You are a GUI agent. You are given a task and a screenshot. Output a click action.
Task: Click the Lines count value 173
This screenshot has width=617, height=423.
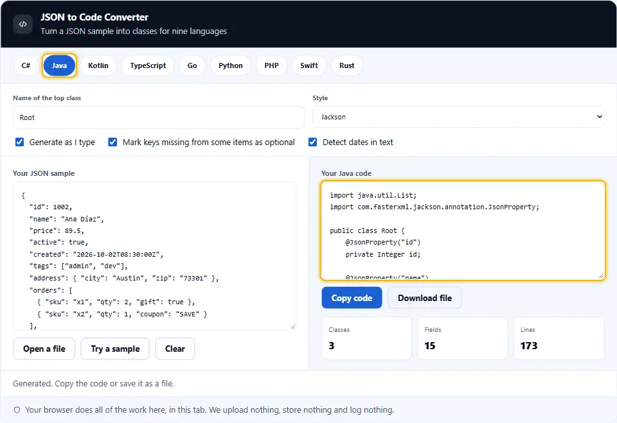tap(528, 345)
